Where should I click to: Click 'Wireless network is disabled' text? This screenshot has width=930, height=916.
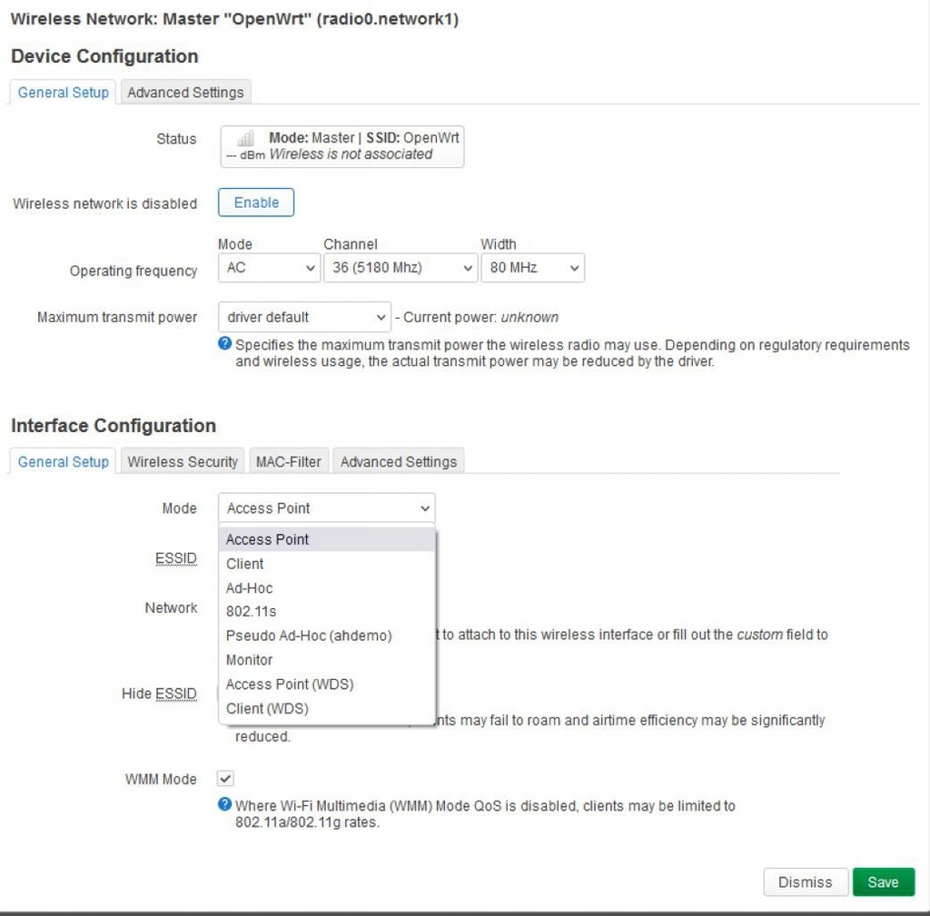click(x=105, y=203)
